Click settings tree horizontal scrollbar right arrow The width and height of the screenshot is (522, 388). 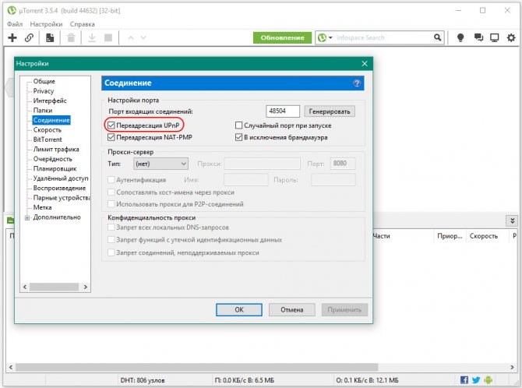point(86,287)
